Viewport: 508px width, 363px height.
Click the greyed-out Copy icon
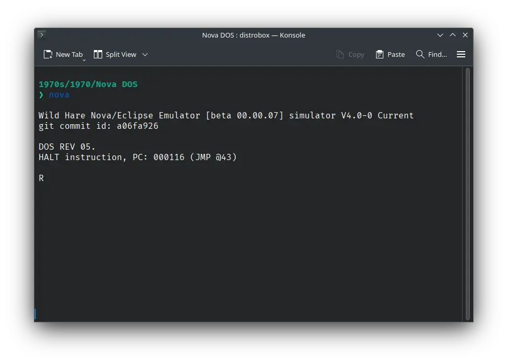pos(340,54)
